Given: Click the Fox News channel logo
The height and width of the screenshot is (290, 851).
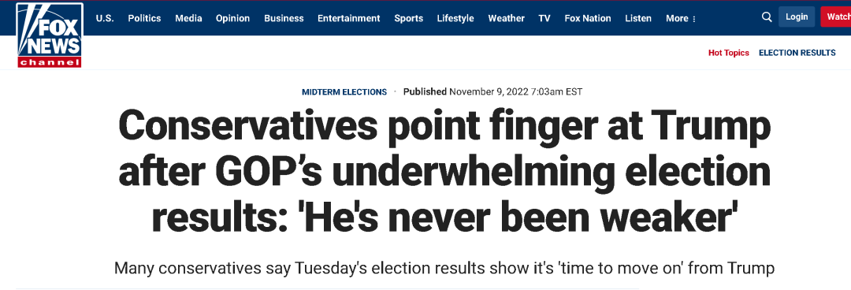Looking at the screenshot, I should tap(50, 35).
